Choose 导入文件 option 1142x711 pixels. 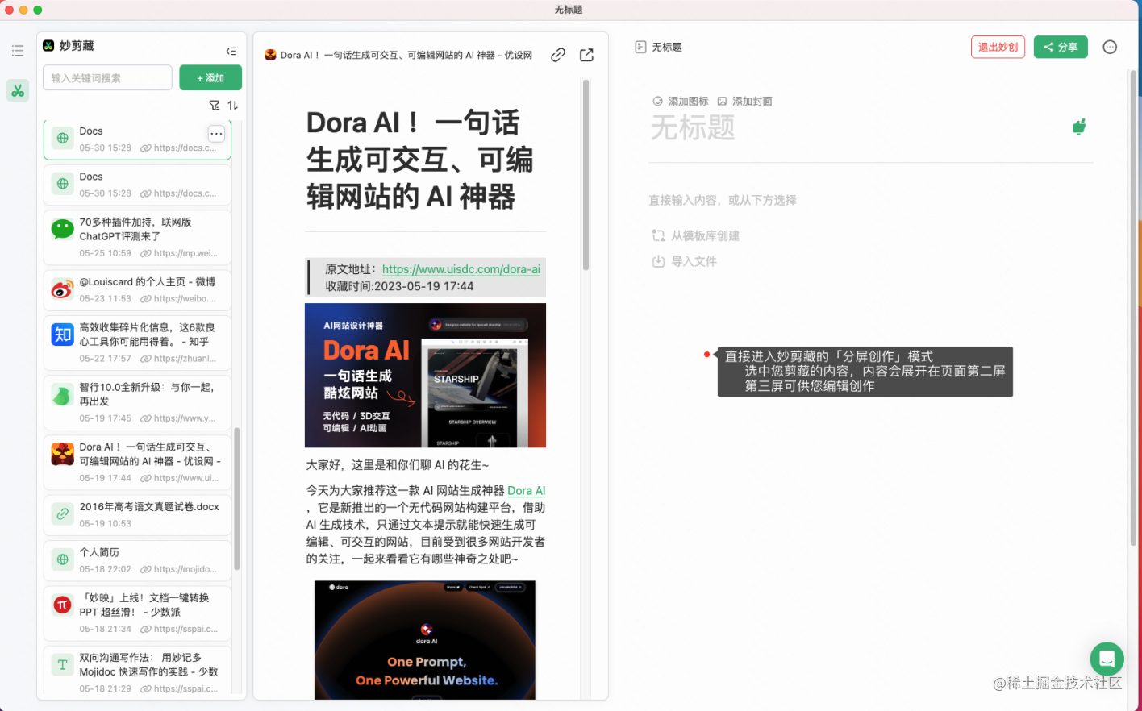[x=684, y=261]
